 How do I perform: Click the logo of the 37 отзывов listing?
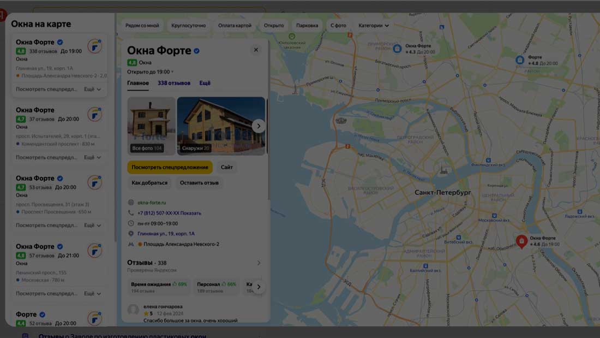click(94, 114)
